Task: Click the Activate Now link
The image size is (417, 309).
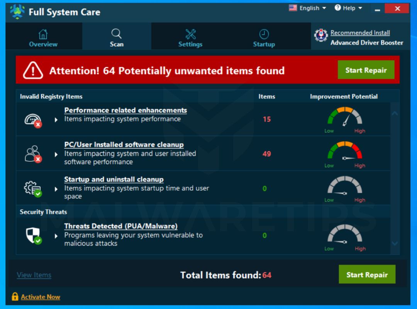Action: [x=41, y=297]
